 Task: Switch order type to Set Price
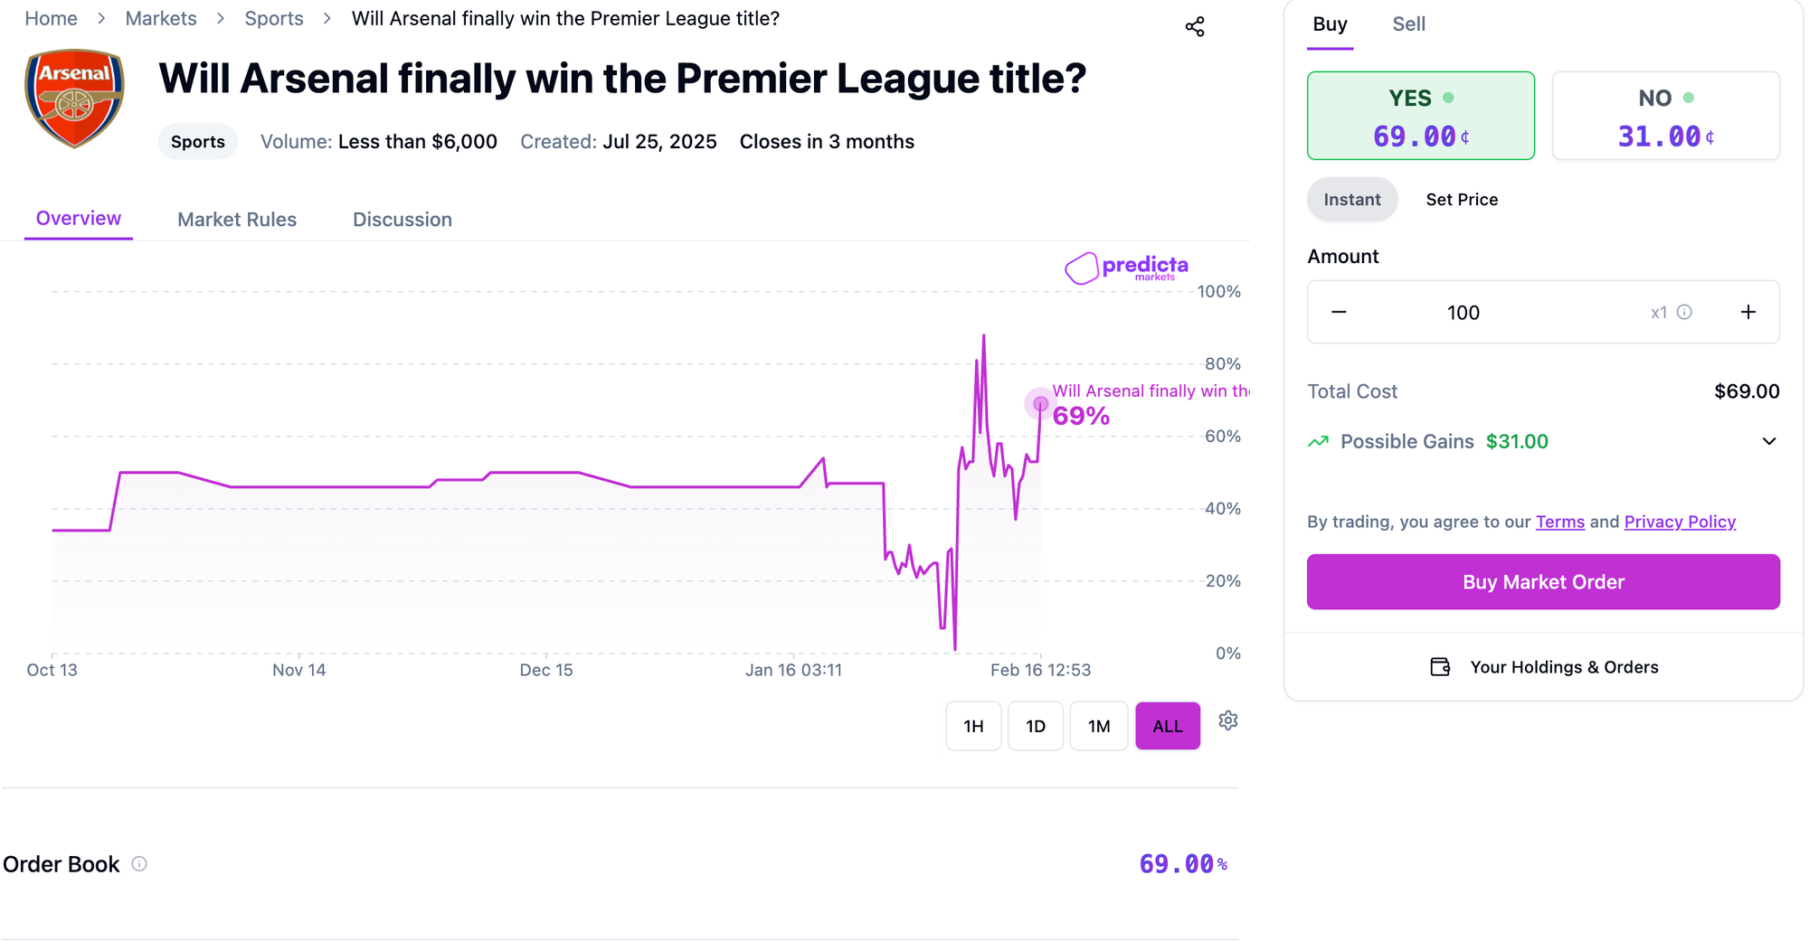pyautogui.click(x=1462, y=199)
